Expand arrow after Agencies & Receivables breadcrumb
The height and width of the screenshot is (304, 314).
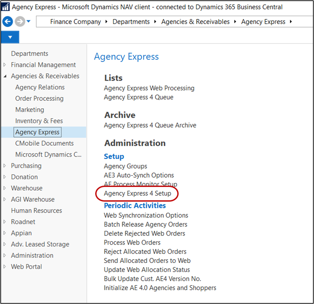(x=235, y=22)
